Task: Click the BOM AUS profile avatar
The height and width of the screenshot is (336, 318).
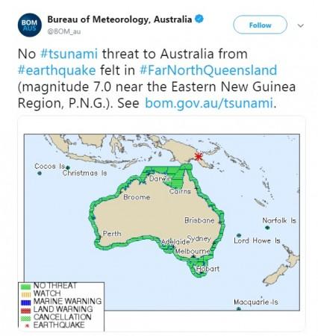Action: tap(30, 25)
